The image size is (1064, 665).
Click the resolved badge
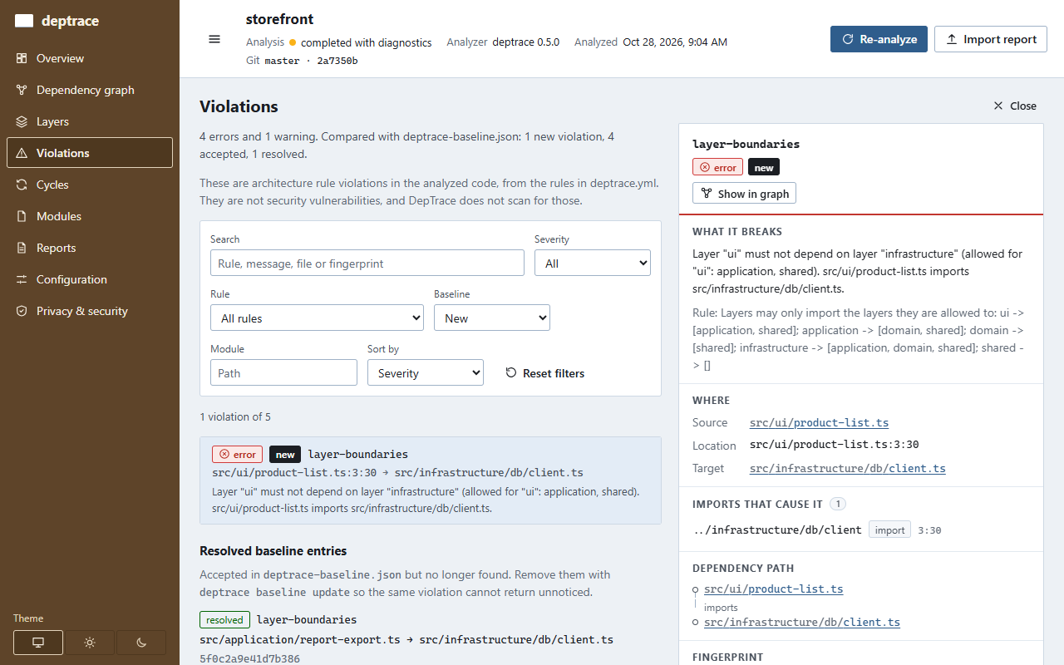(x=224, y=619)
